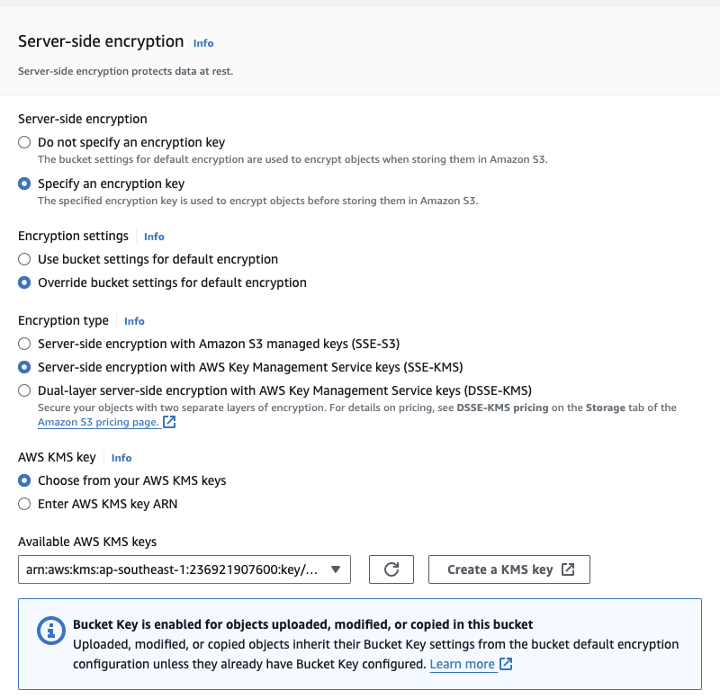Select 'Do not specify an encryption key'
720x699 pixels.
pos(24,142)
